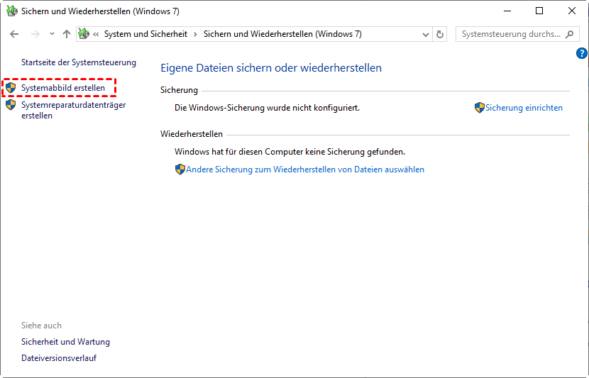Open Systemreparaturdatenträger erstellen link
Image resolution: width=589 pixels, height=378 pixels.
pyautogui.click(x=74, y=111)
